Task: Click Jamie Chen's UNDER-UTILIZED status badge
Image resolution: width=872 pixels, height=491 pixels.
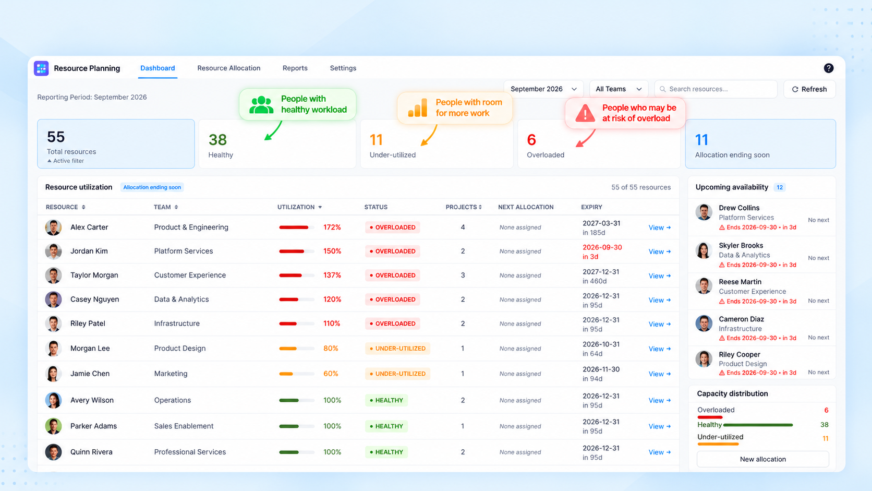Action: point(397,374)
